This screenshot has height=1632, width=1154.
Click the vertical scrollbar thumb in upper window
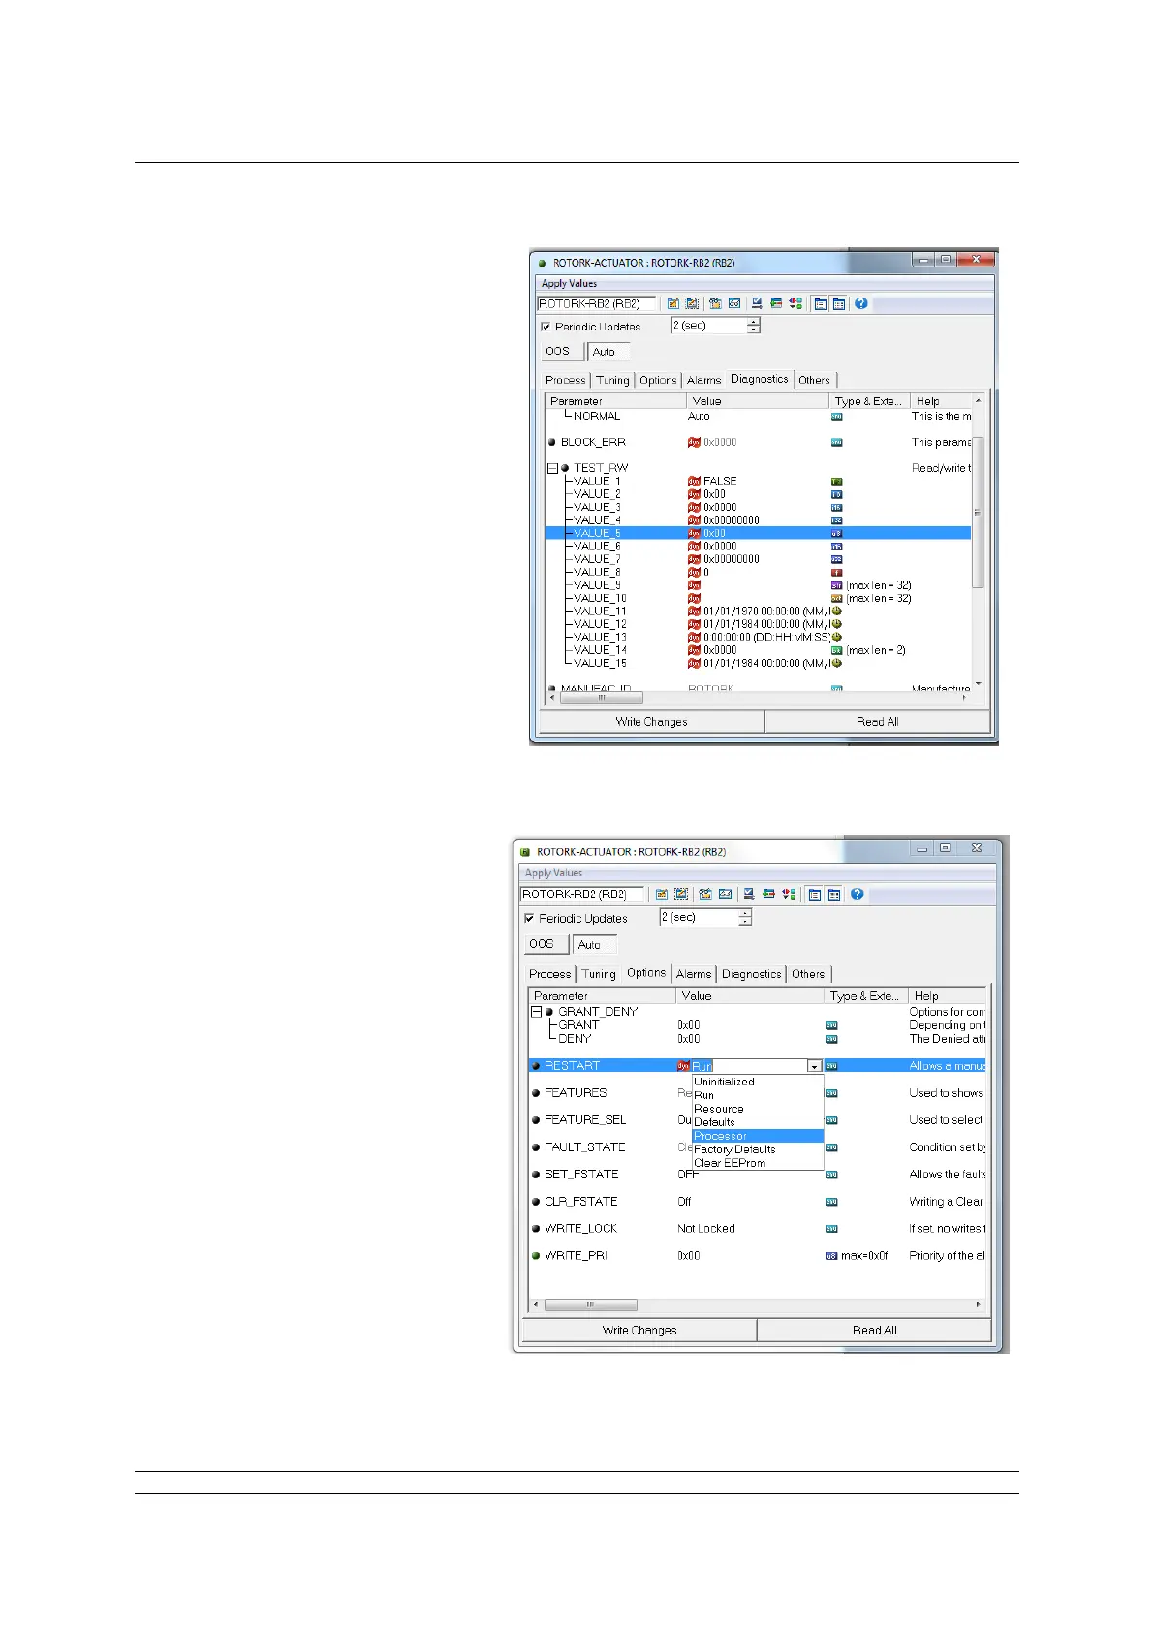point(978,513)
